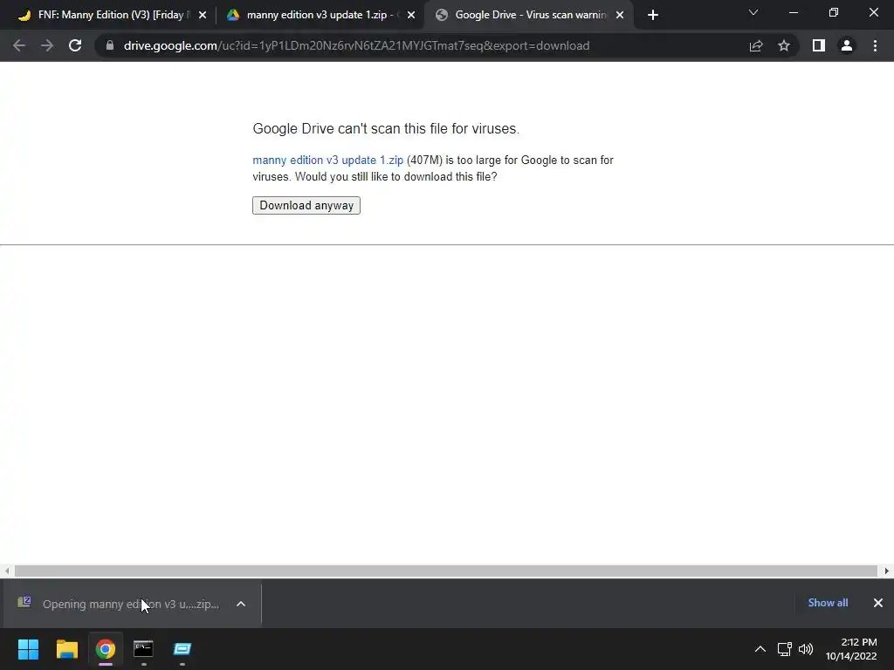Click the browser back arrow

19,45
